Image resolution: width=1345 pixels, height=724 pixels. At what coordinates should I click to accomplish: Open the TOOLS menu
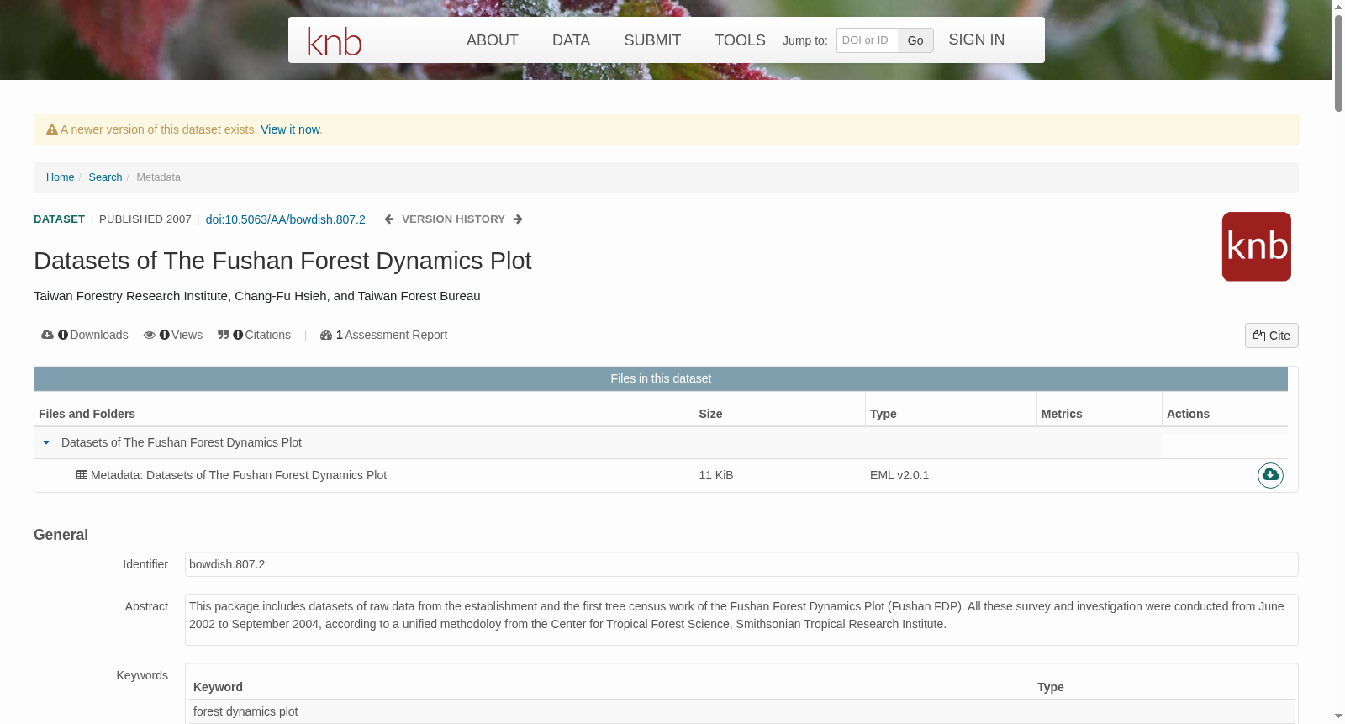coord(740,40)
